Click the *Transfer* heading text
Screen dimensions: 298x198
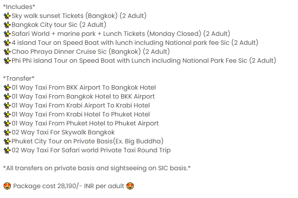[x=19, y=78]
